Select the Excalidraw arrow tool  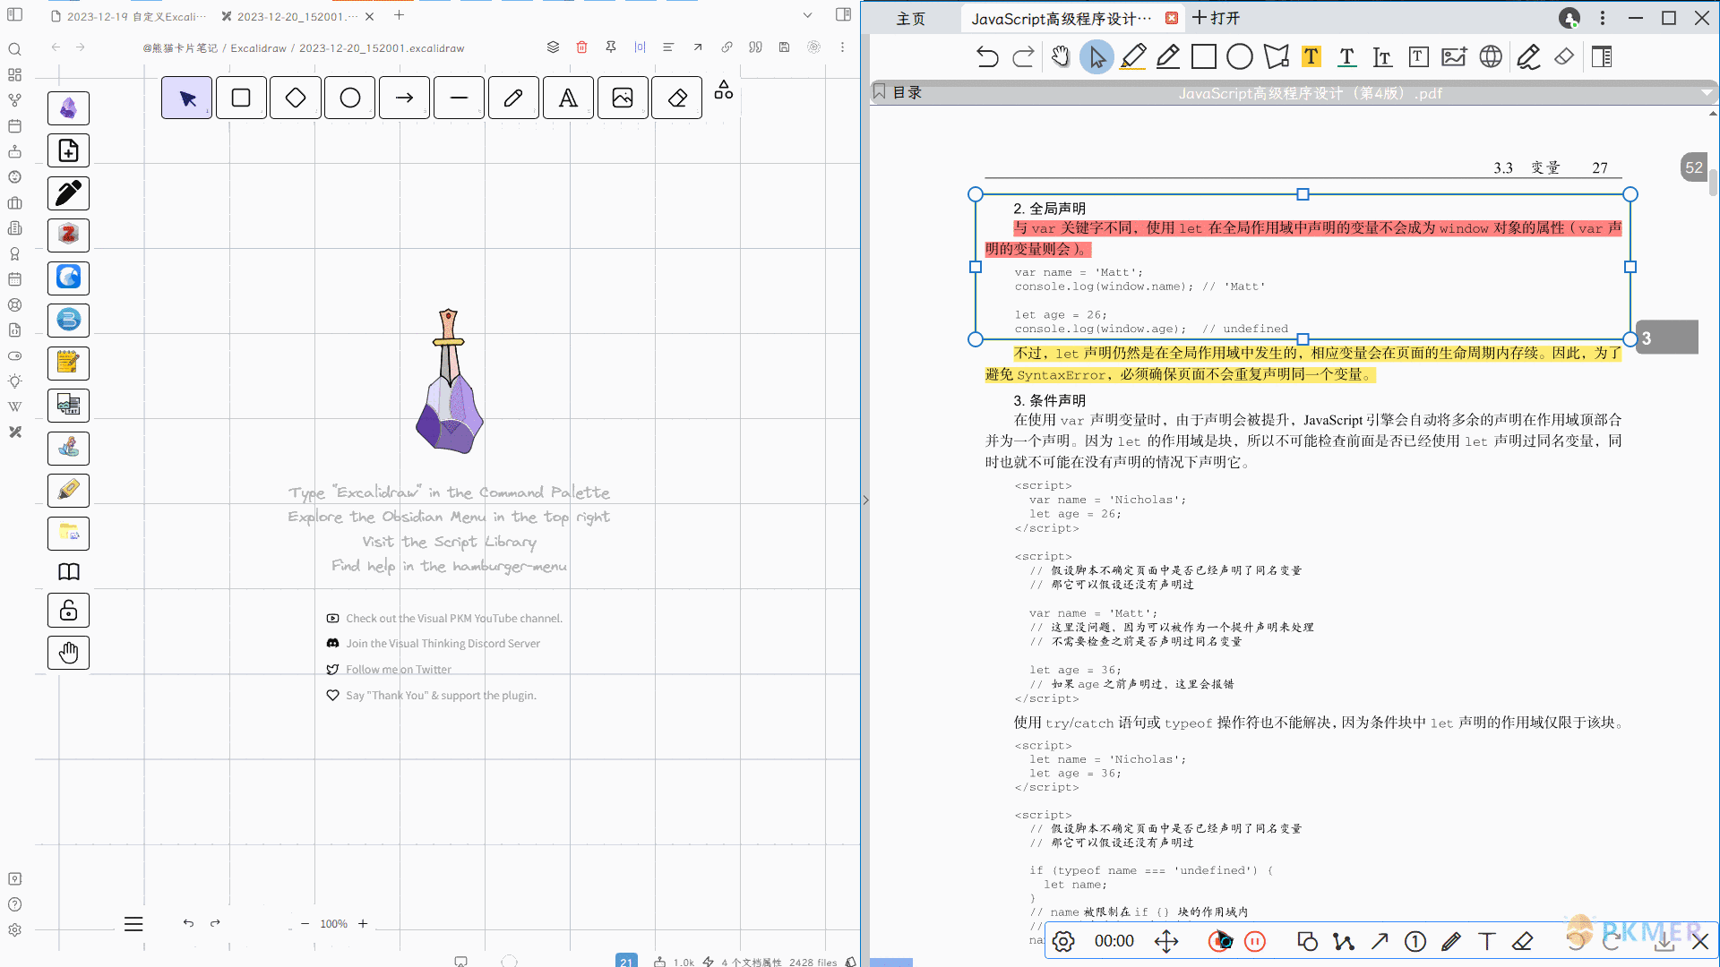coord(405,98)
